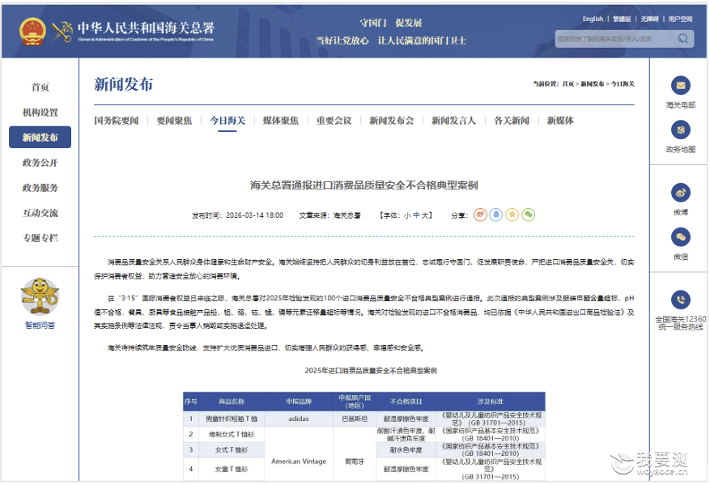Share article via yellow star icon
The width and height of the screenshot is (710, 485).
(x=512, y=215)
